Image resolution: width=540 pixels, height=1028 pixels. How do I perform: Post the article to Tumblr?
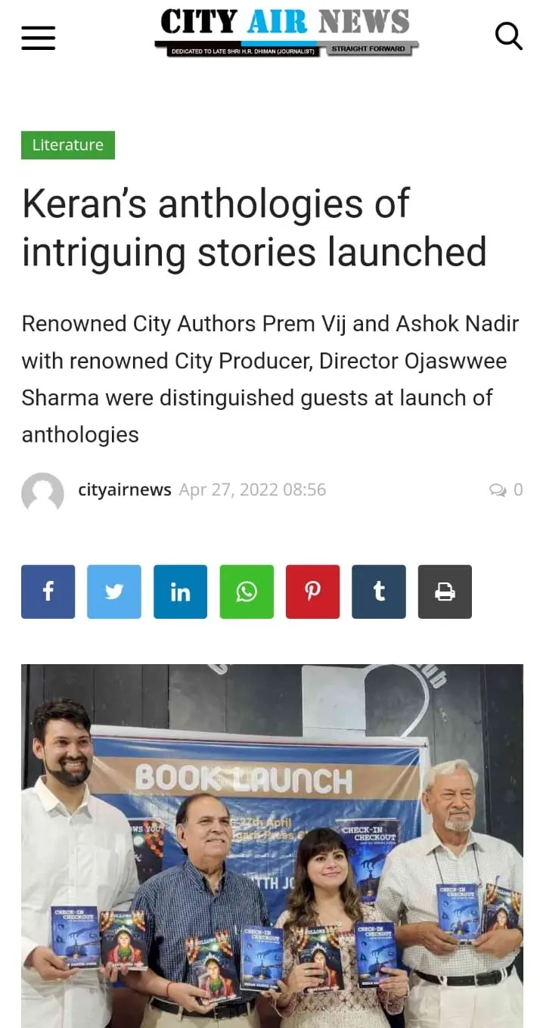(x=379, y=592)
